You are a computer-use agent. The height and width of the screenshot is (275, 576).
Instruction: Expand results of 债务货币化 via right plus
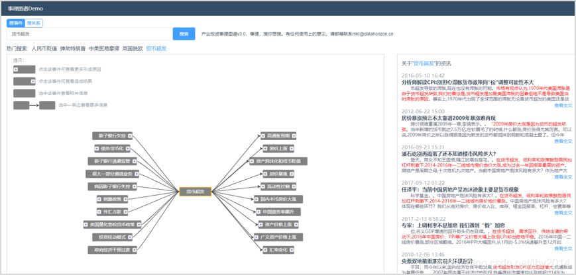coord(127,149)
